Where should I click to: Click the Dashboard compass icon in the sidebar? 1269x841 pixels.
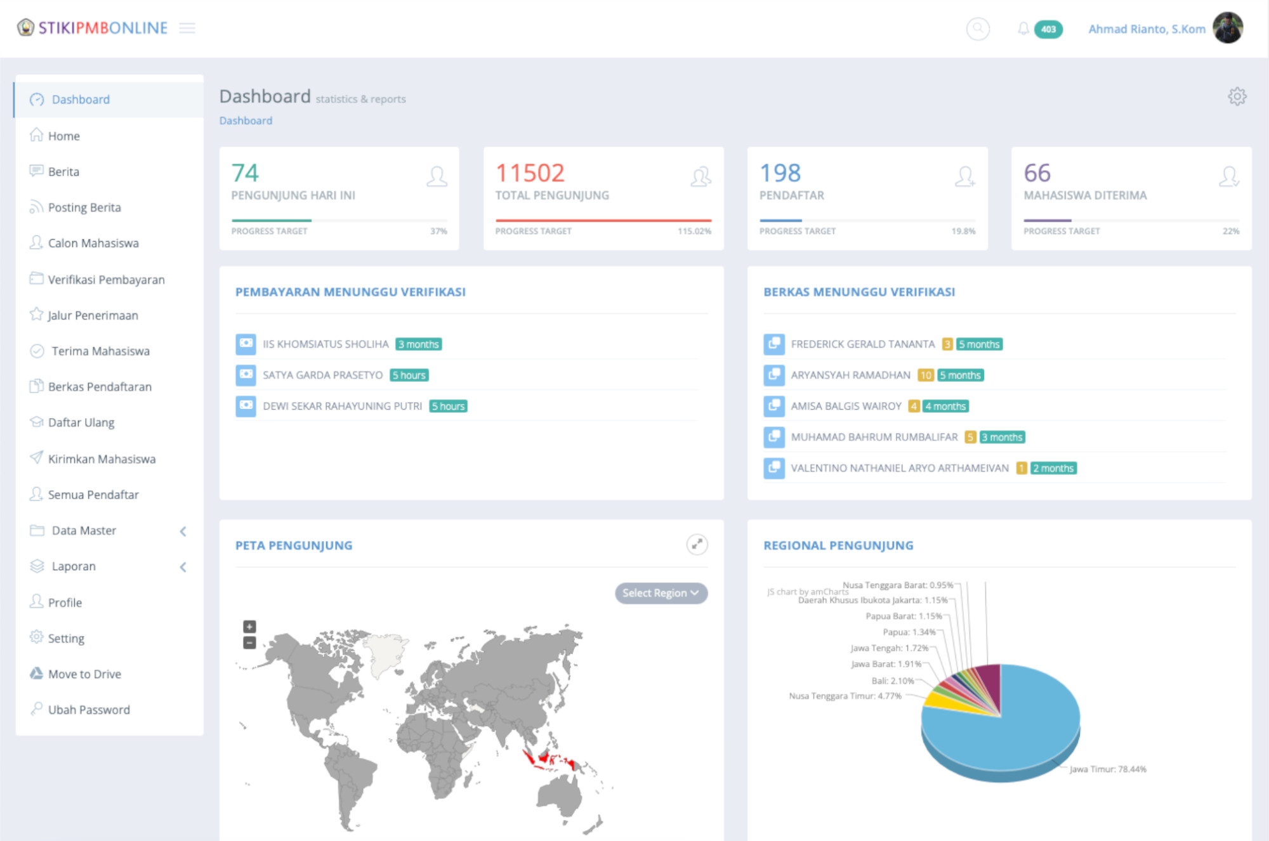tap(36, 100)
